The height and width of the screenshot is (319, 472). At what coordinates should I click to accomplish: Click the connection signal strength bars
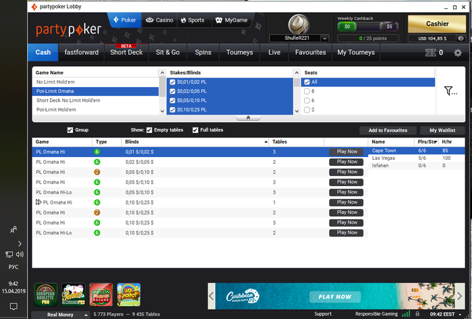tap(406, 314)
